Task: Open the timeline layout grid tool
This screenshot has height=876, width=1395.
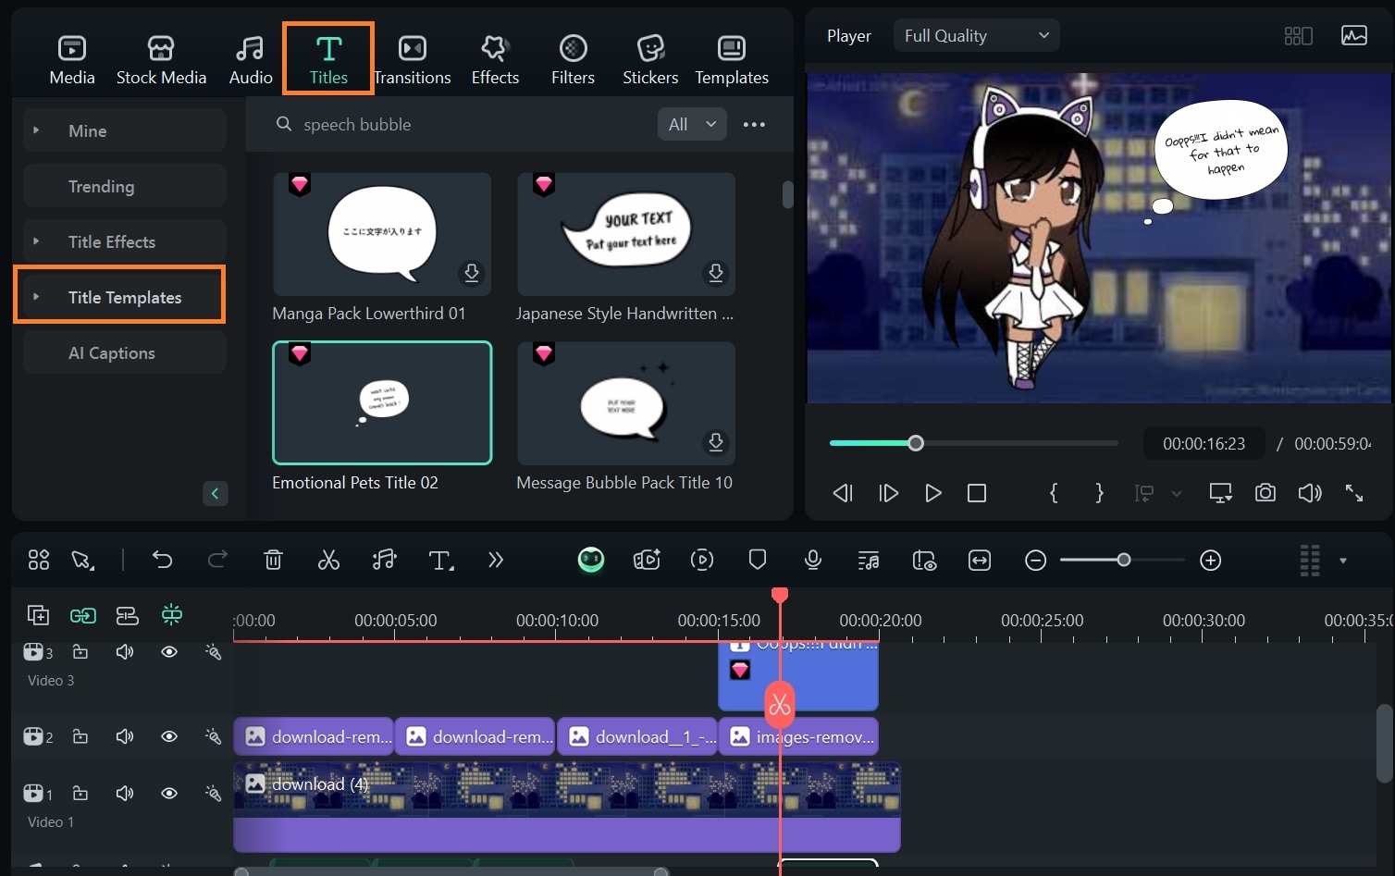Action: (39, 560)
